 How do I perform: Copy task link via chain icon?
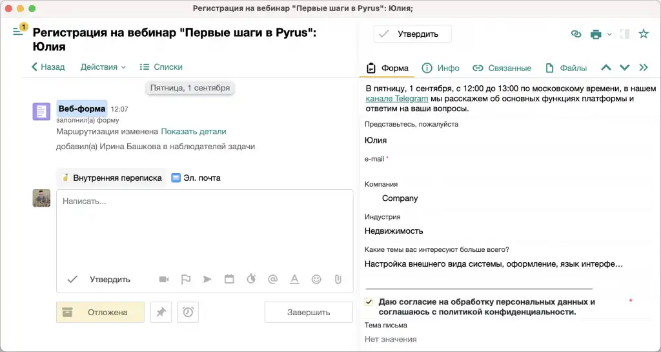[x=576, y=34]
